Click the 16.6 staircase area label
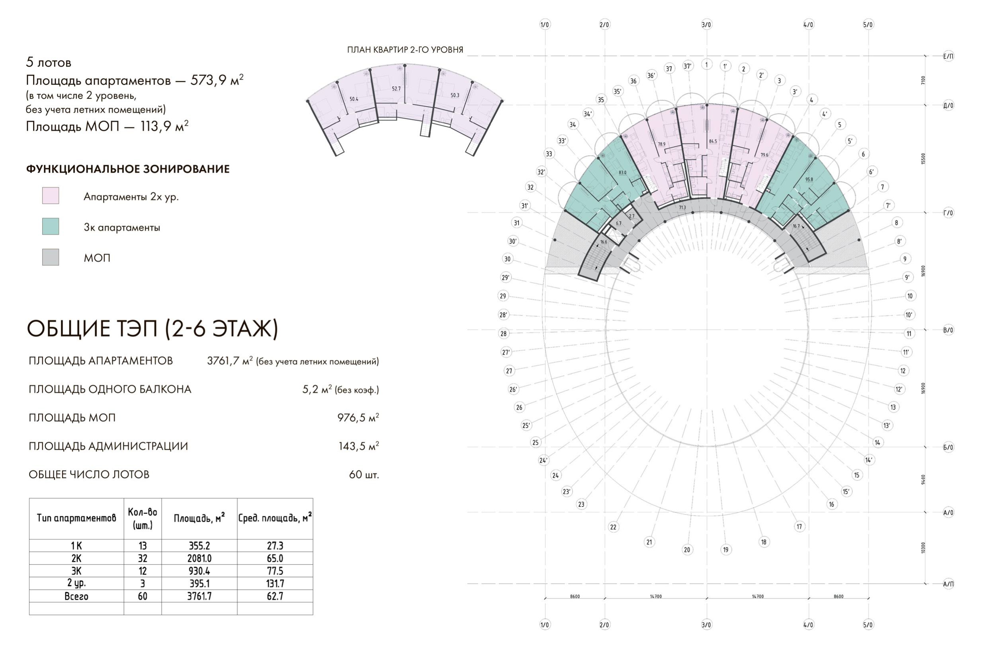The height and width of the screenshot is (653, 995). pyautogui.click(x=603, y=242)
